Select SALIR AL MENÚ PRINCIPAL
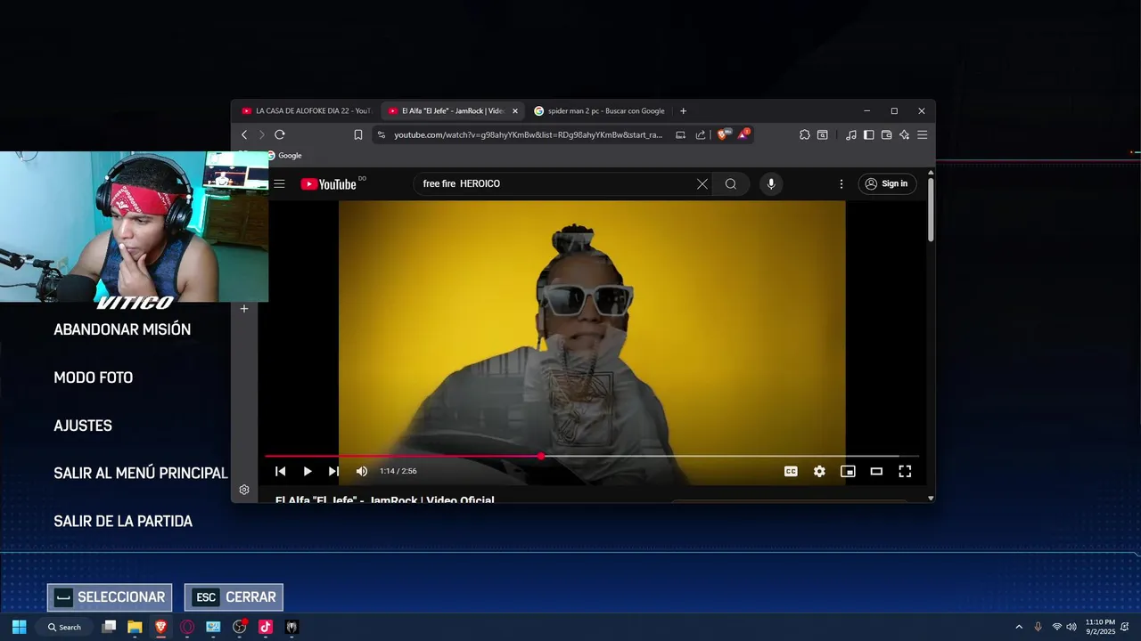 [141, 473]
